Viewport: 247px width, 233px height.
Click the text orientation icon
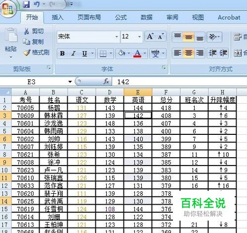coord(213,37)
